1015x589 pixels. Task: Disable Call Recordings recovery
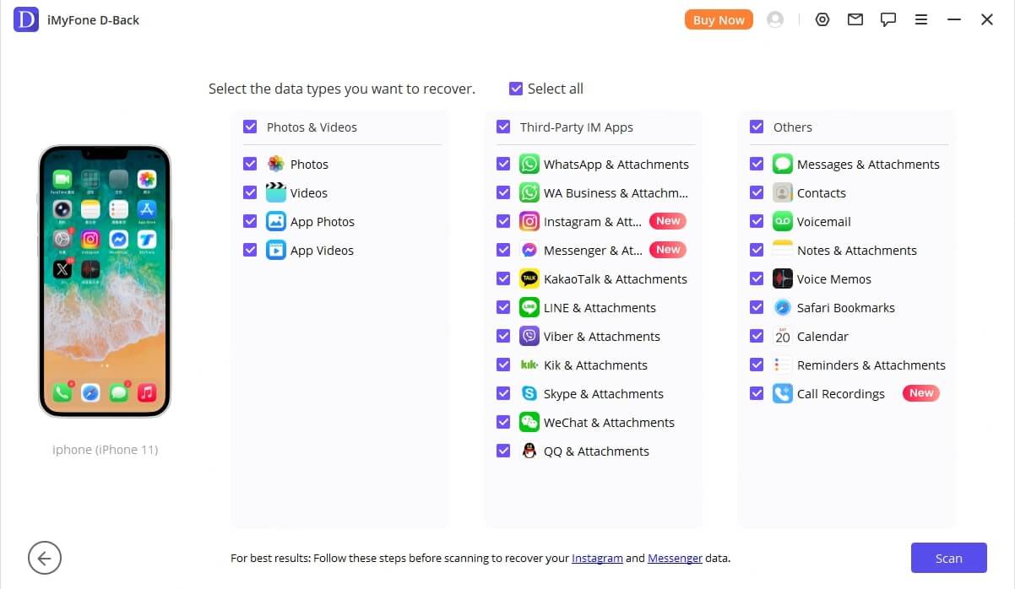pyautogui.click(x=757, y=393)
